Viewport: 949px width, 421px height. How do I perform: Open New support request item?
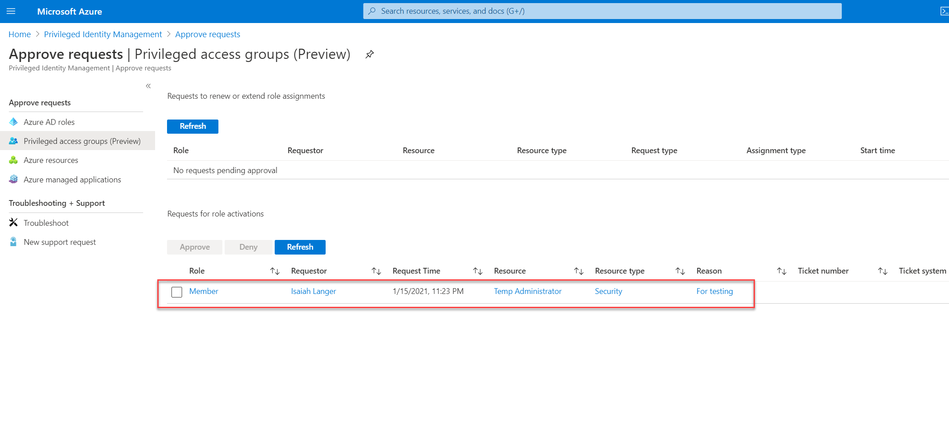pyautogui.click(x=78, y=242)
